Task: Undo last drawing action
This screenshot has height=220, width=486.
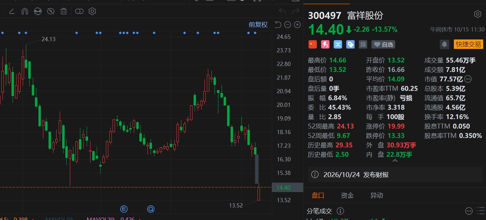Action: point(282,12)
